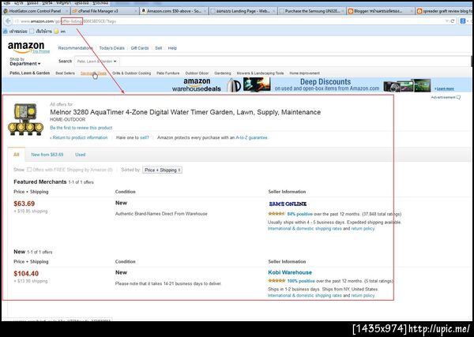
Task: Click the 'sell?' link
Action: point(145,137)
